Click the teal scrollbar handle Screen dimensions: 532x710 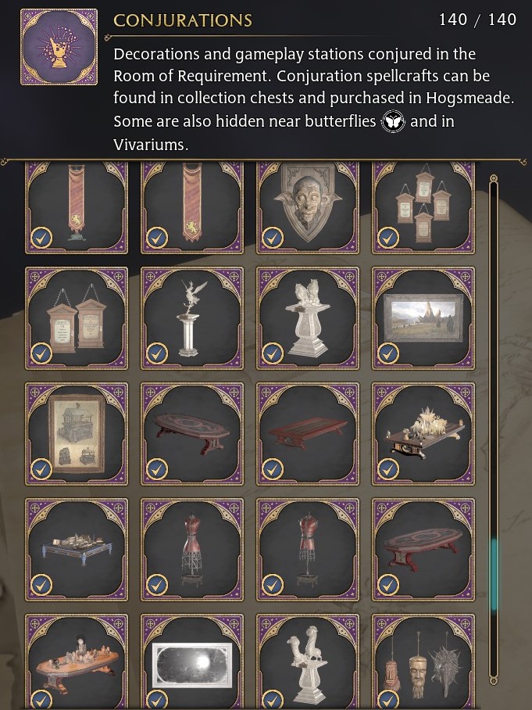494,574
